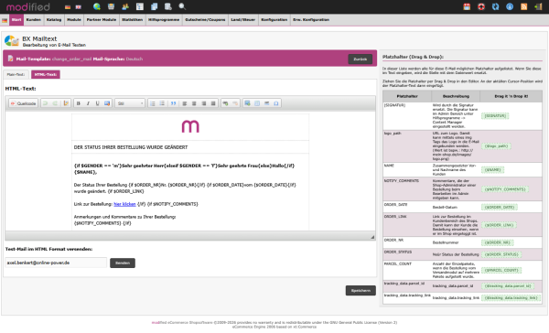
Task: Open the orange RSS feed icon
Action: [523, 6]
